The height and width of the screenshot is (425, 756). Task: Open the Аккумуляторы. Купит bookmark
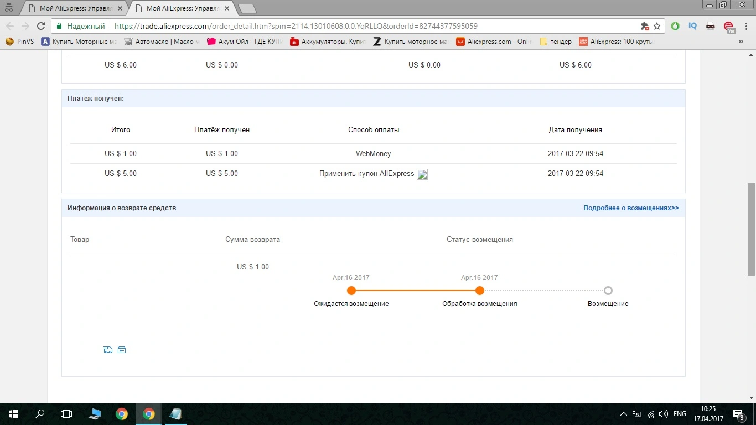328,42
